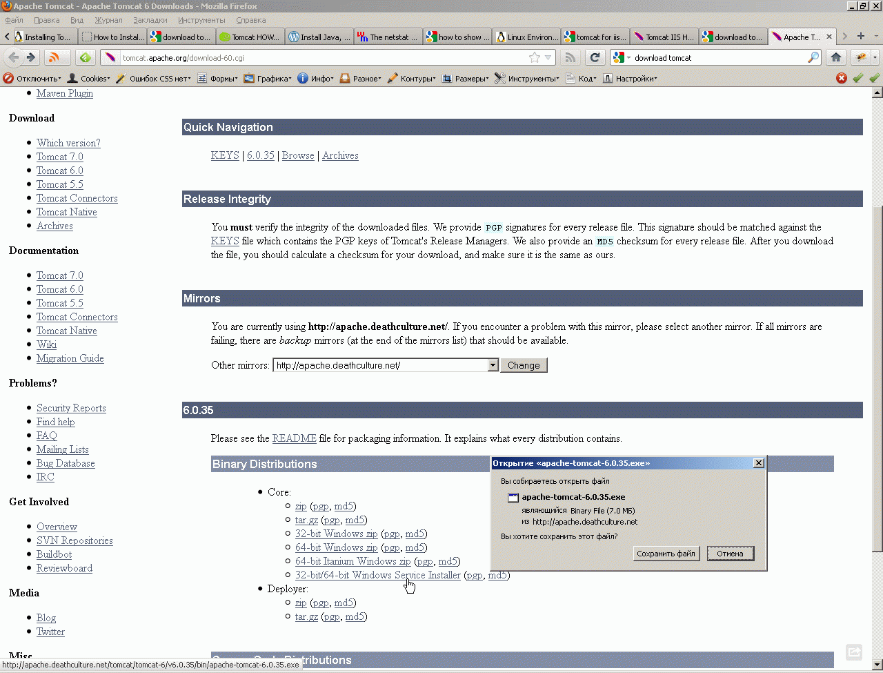Screen dimensions: 883x673
Task: Open the Security Reports sidebar link
Action: pos(71,408)
